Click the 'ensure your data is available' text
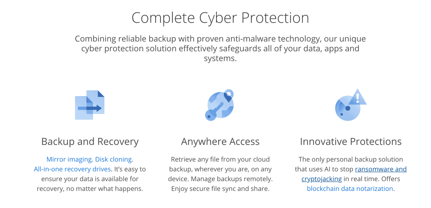 coord(90,179)
